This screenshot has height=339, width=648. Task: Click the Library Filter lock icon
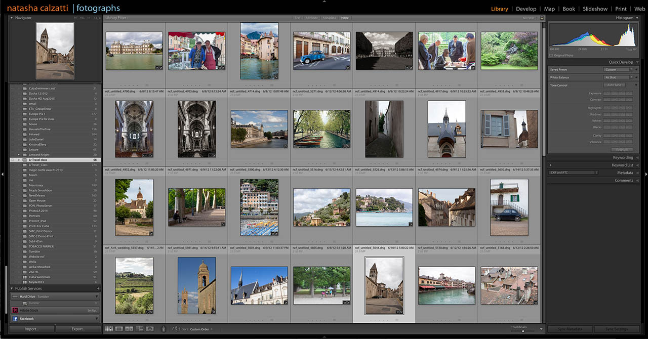point(542,18)
